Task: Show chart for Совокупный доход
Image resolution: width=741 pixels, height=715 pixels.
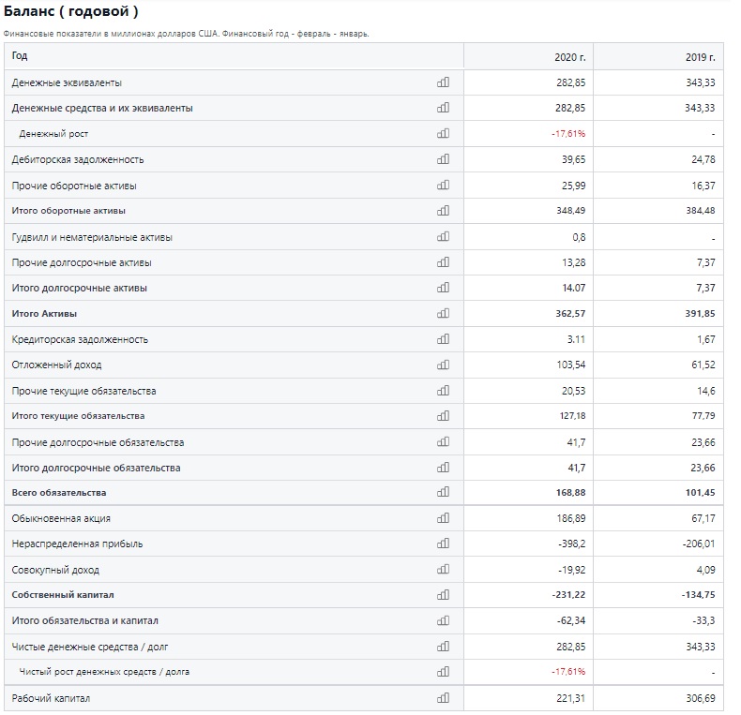Action: tap(443, 569)
